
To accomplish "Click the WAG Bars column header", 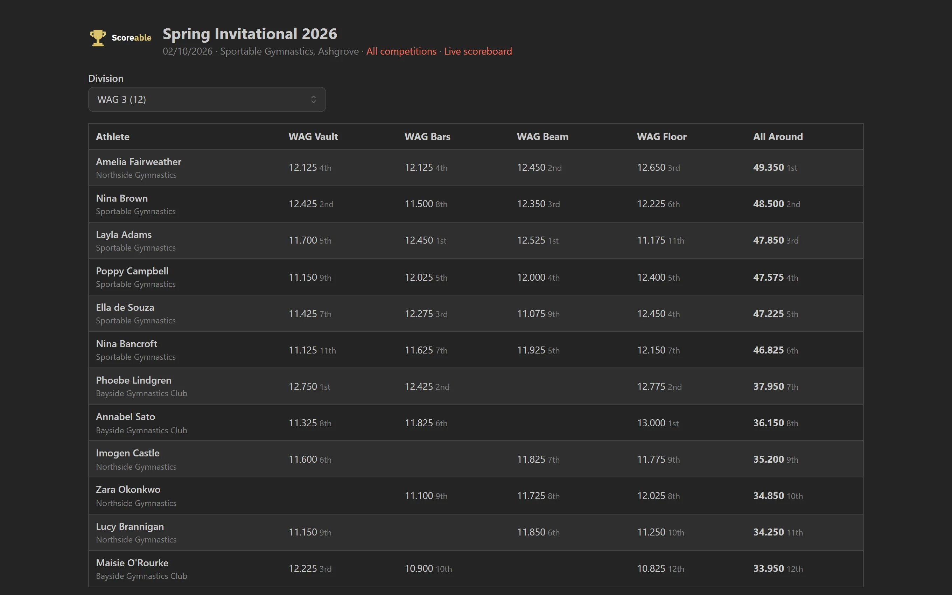I will (427, 136).
